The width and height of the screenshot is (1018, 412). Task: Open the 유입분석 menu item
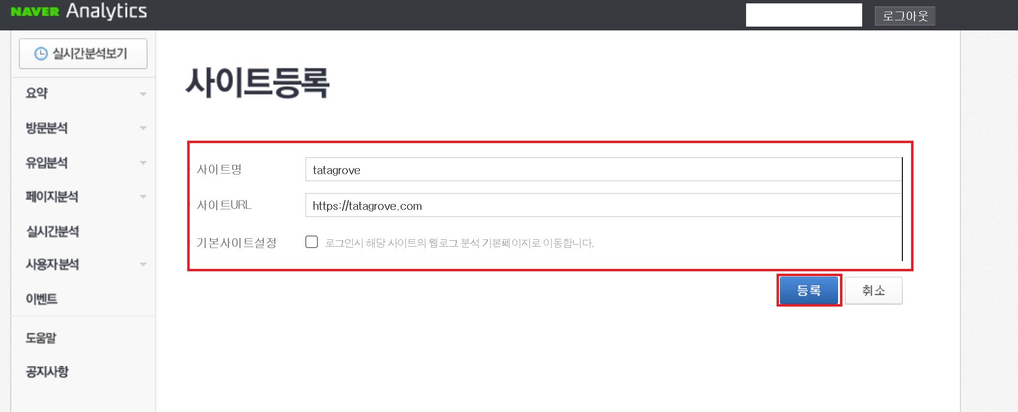[46, 163]
